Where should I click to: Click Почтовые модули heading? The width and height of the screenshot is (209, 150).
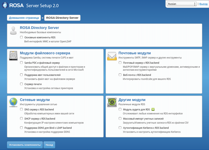pos(135,53)
